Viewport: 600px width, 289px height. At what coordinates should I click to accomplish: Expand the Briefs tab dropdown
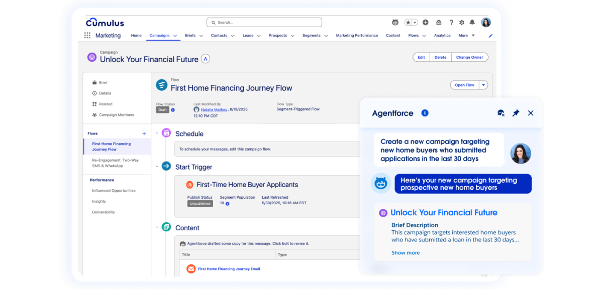202,36
